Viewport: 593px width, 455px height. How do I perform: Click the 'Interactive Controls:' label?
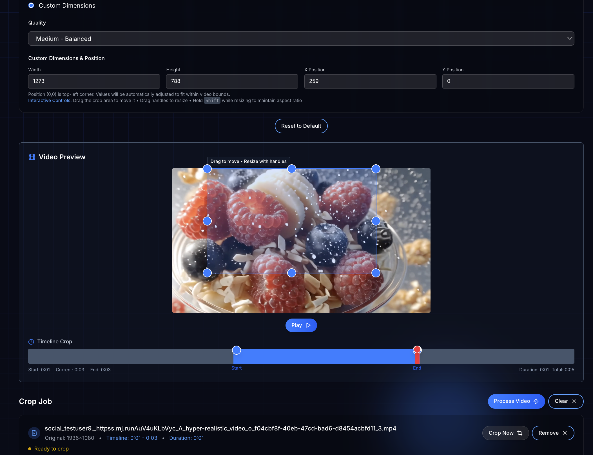coord(50,101)
